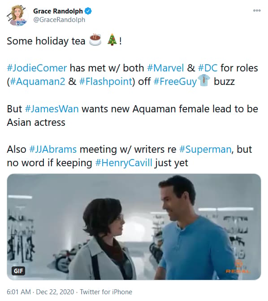
Task: Click the hot tea cup emoji
Action: (95, 40)
